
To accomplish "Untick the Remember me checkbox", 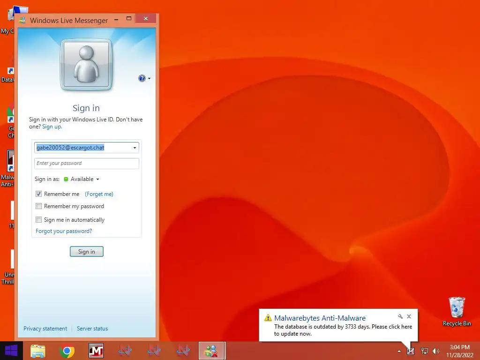I will (38, 194).
